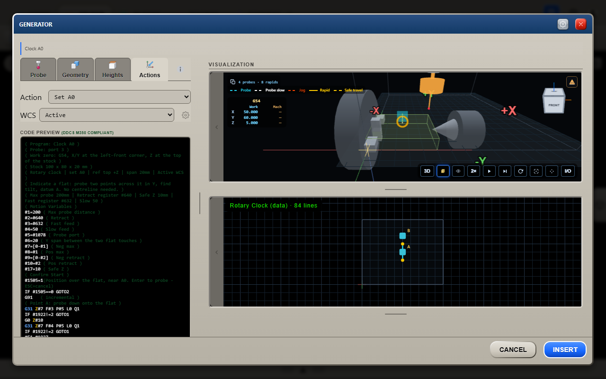Expand the WCS dropdown showing Active
Image resolution: width=606 pixels, height=379 pixels.
tap(107, 115)
